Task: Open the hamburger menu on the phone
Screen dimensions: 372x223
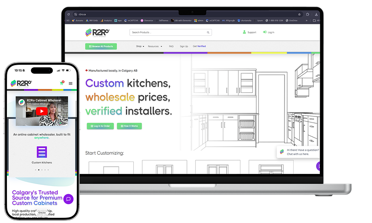Action: coord(71,84)
